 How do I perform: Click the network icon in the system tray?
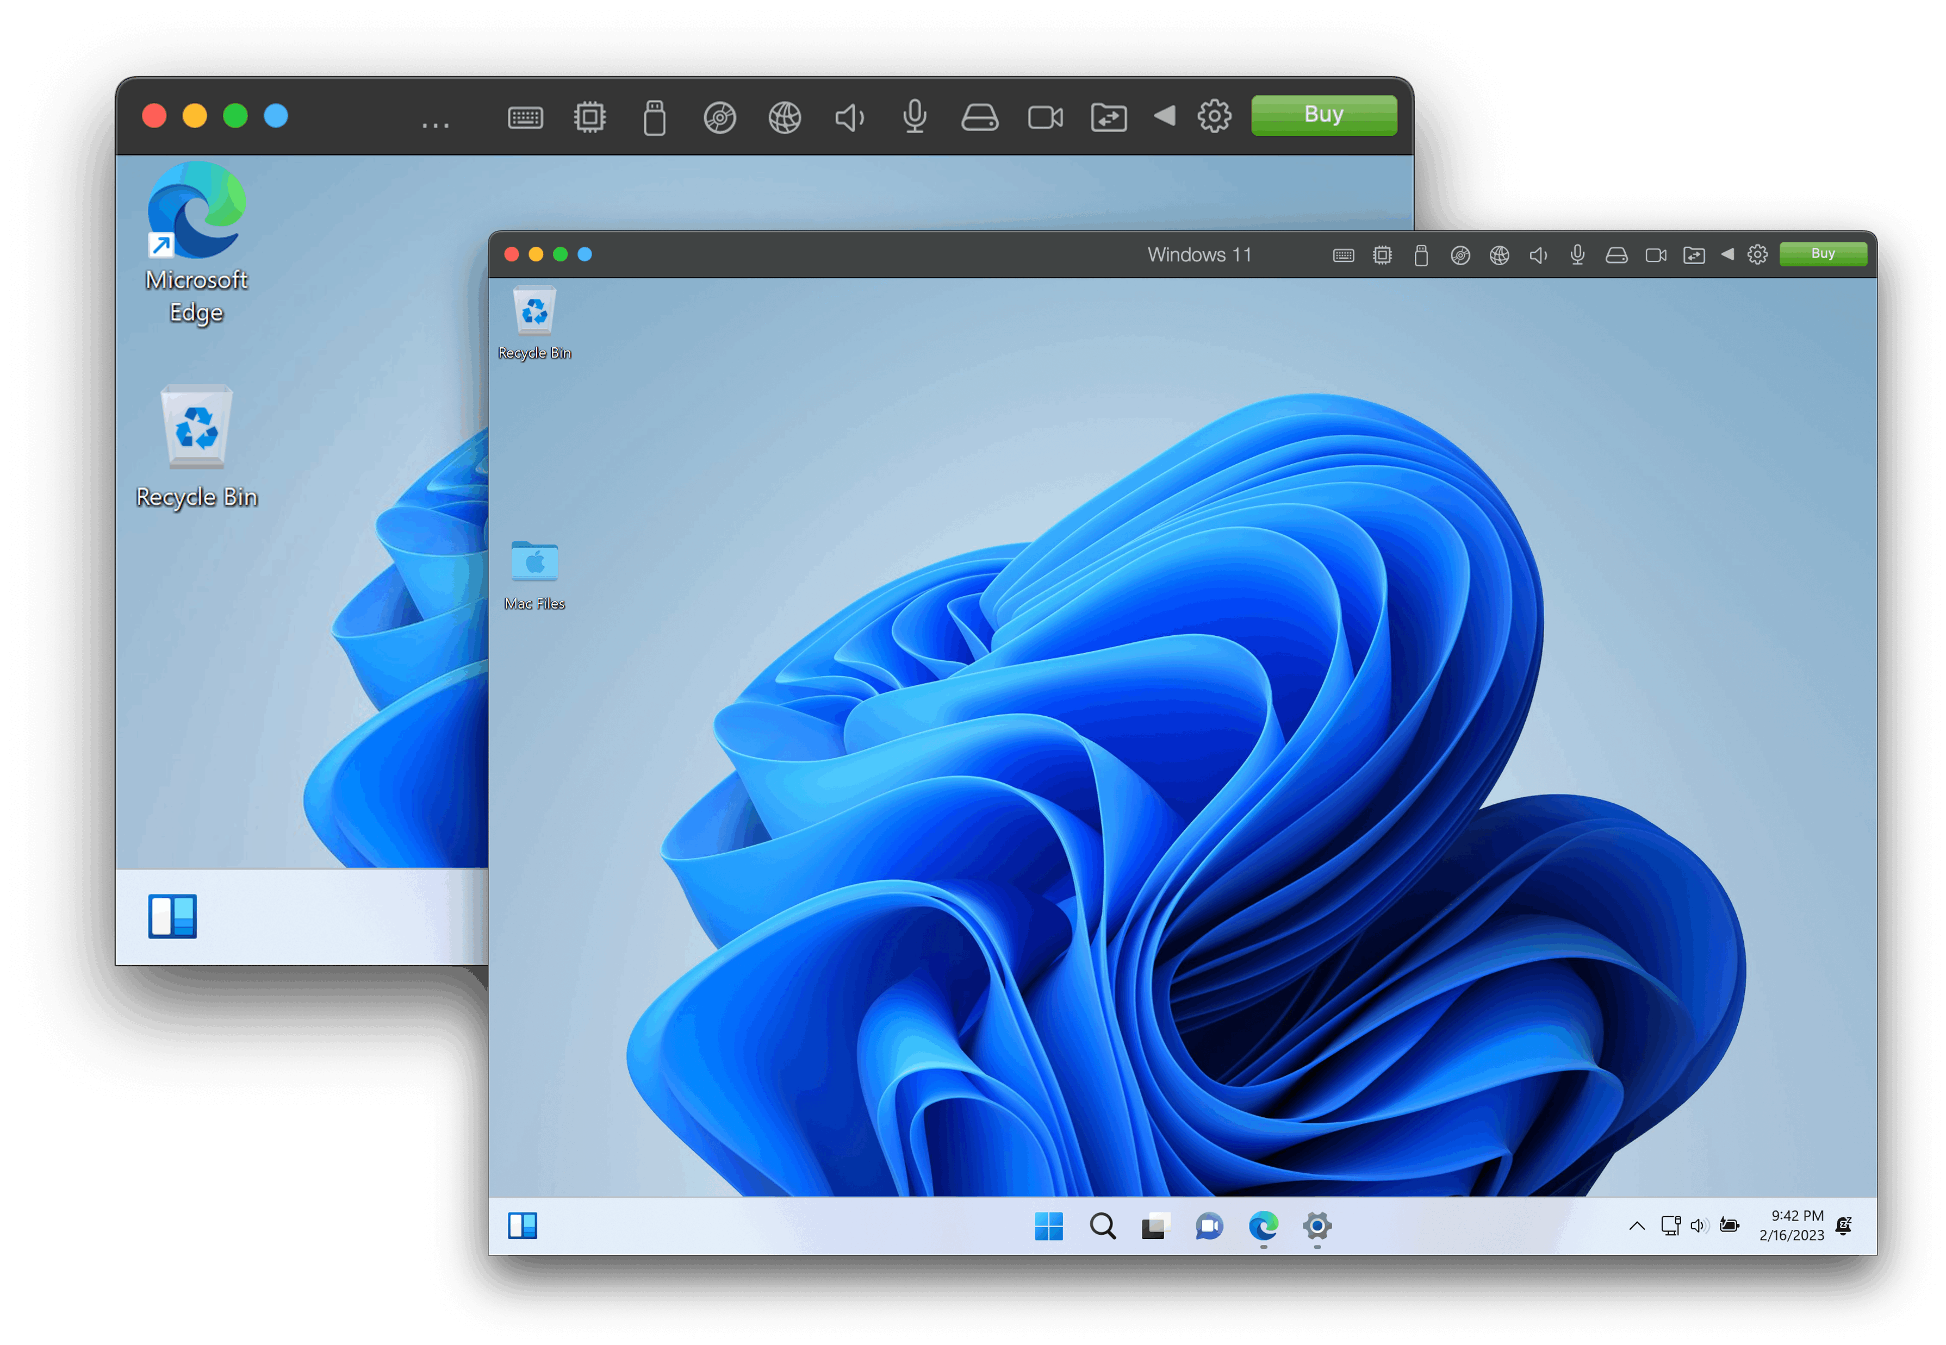point(1670,1225)
